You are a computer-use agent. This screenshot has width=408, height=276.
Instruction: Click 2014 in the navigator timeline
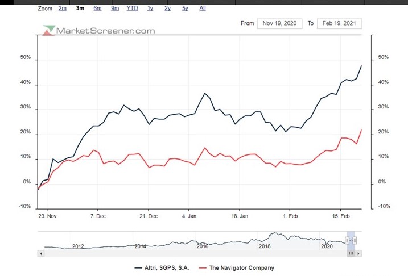pos(140,246)
